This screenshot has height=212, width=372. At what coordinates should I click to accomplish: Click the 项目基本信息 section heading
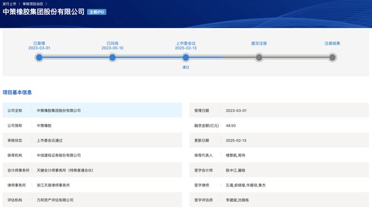[17, 92]
